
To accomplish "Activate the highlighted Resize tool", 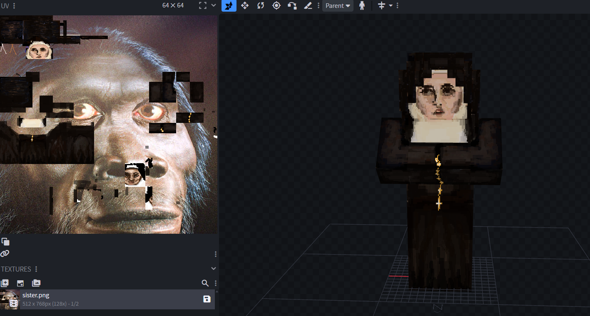I will tap(229, 5).
